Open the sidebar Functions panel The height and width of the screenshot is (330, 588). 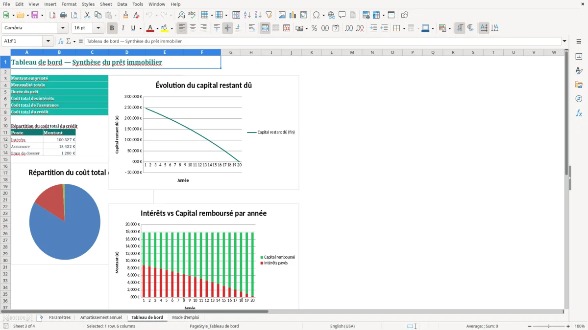[579, 113]
